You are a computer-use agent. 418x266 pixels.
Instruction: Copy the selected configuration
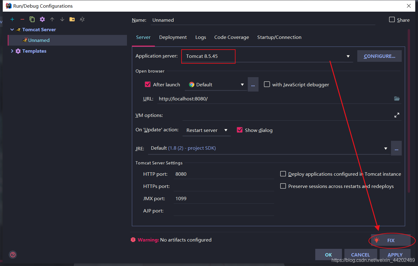pyautogui.click(x=32, y=19)
